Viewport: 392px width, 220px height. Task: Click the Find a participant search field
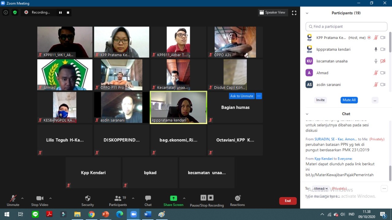coord(346,27)
